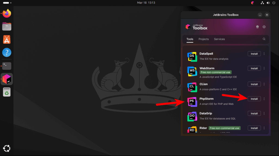Open PhpStorm more options menu
Viewport: 279px width, 156px height.
264,99
